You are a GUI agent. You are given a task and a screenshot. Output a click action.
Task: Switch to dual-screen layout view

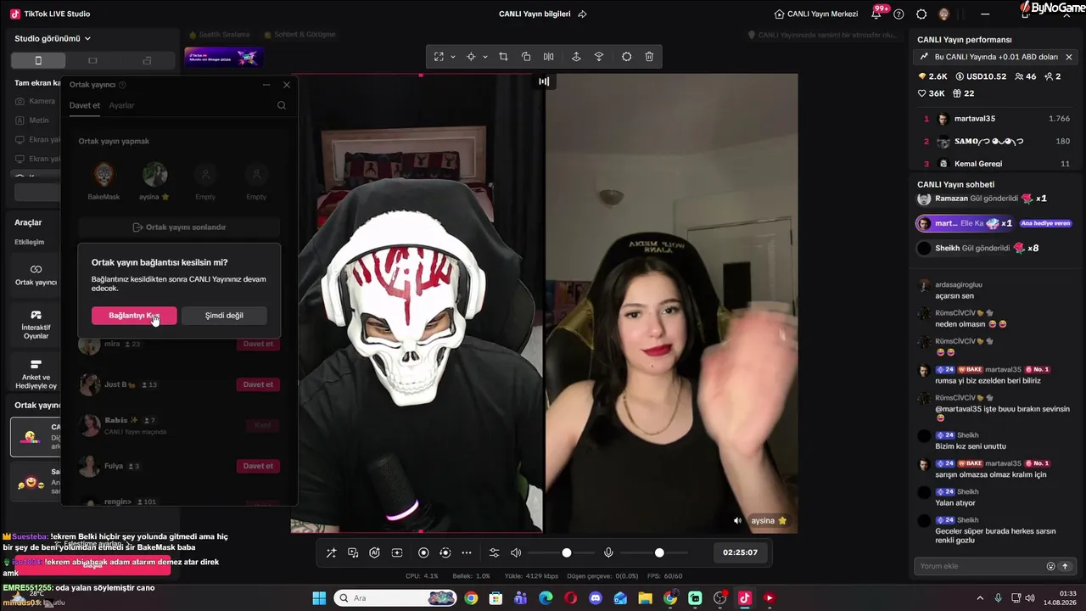pyautogui.click(x=147, y=60)
